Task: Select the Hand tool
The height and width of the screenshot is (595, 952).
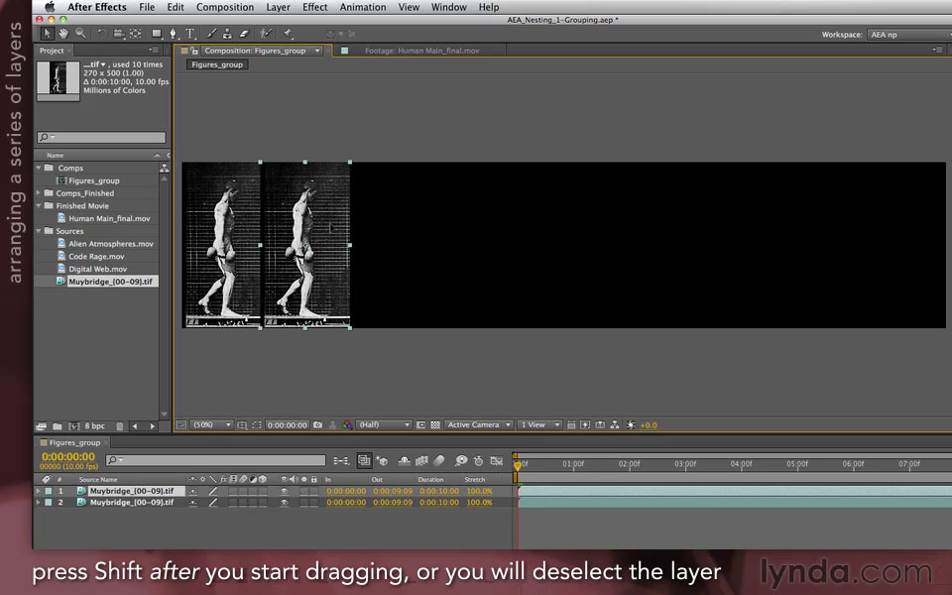Action: coord(63,34)
